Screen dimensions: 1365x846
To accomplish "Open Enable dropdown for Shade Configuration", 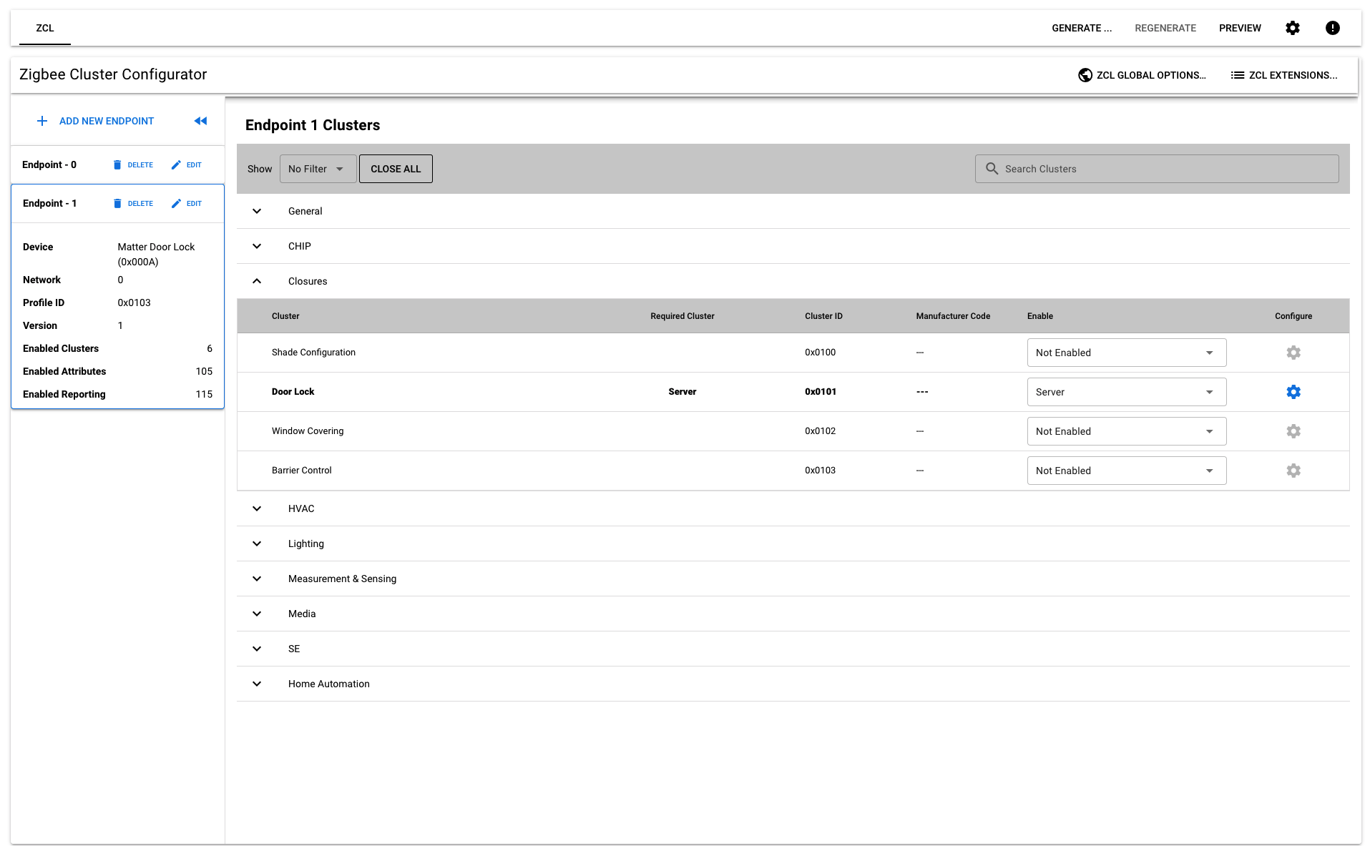I will click(1126, 353).
